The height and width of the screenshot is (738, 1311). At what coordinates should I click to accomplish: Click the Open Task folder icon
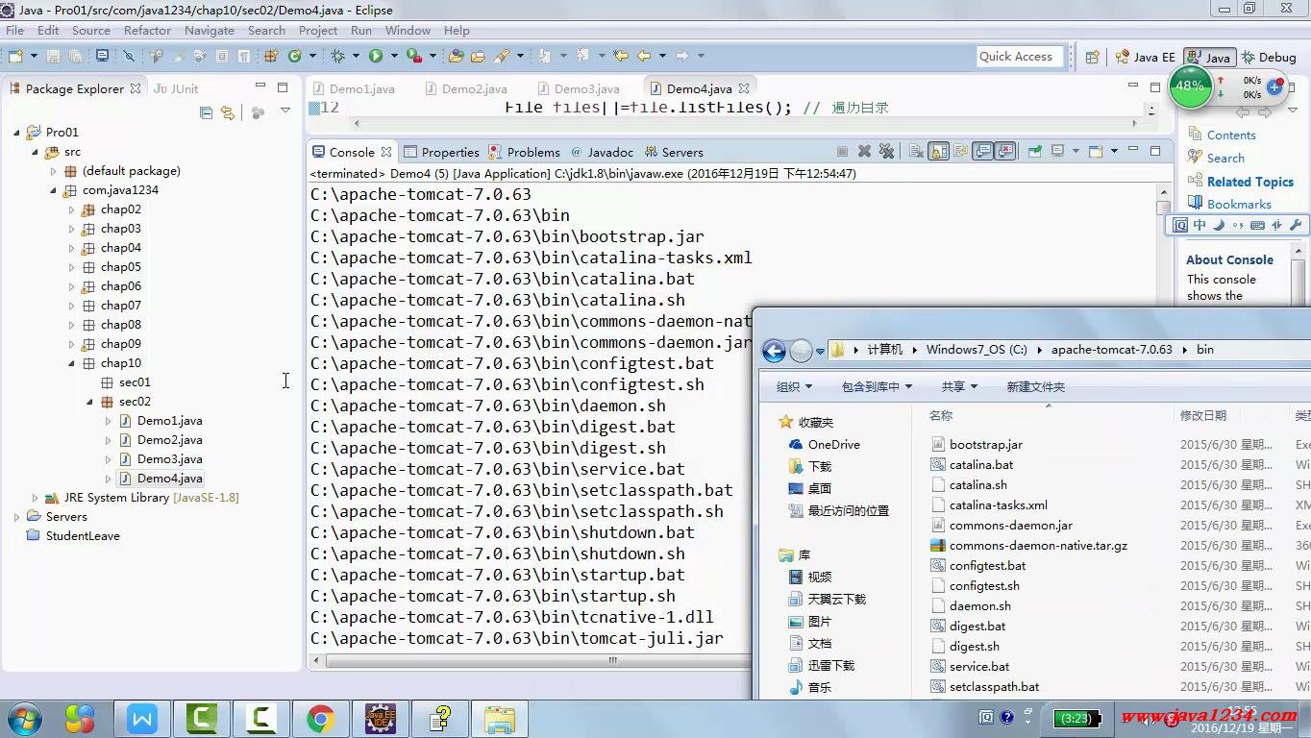pos(478,56)
